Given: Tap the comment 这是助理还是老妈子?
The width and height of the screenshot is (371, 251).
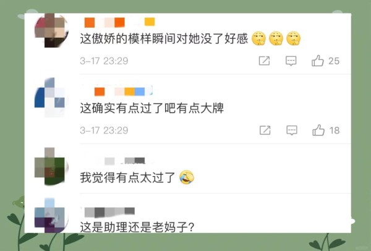Looking at the screenshot, I should [137, 228].
